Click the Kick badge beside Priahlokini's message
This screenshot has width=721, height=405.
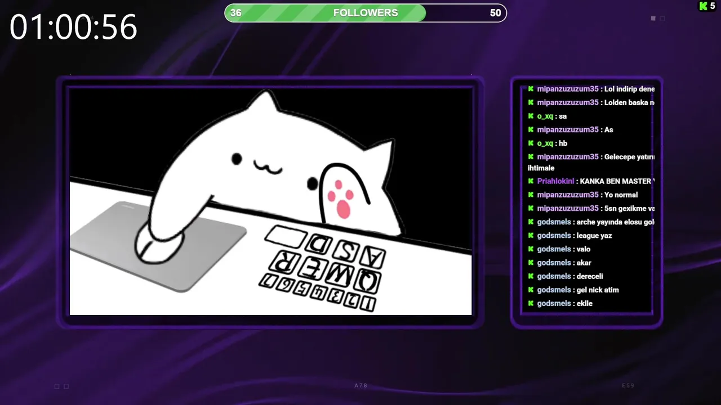click(x=531, y=181)
